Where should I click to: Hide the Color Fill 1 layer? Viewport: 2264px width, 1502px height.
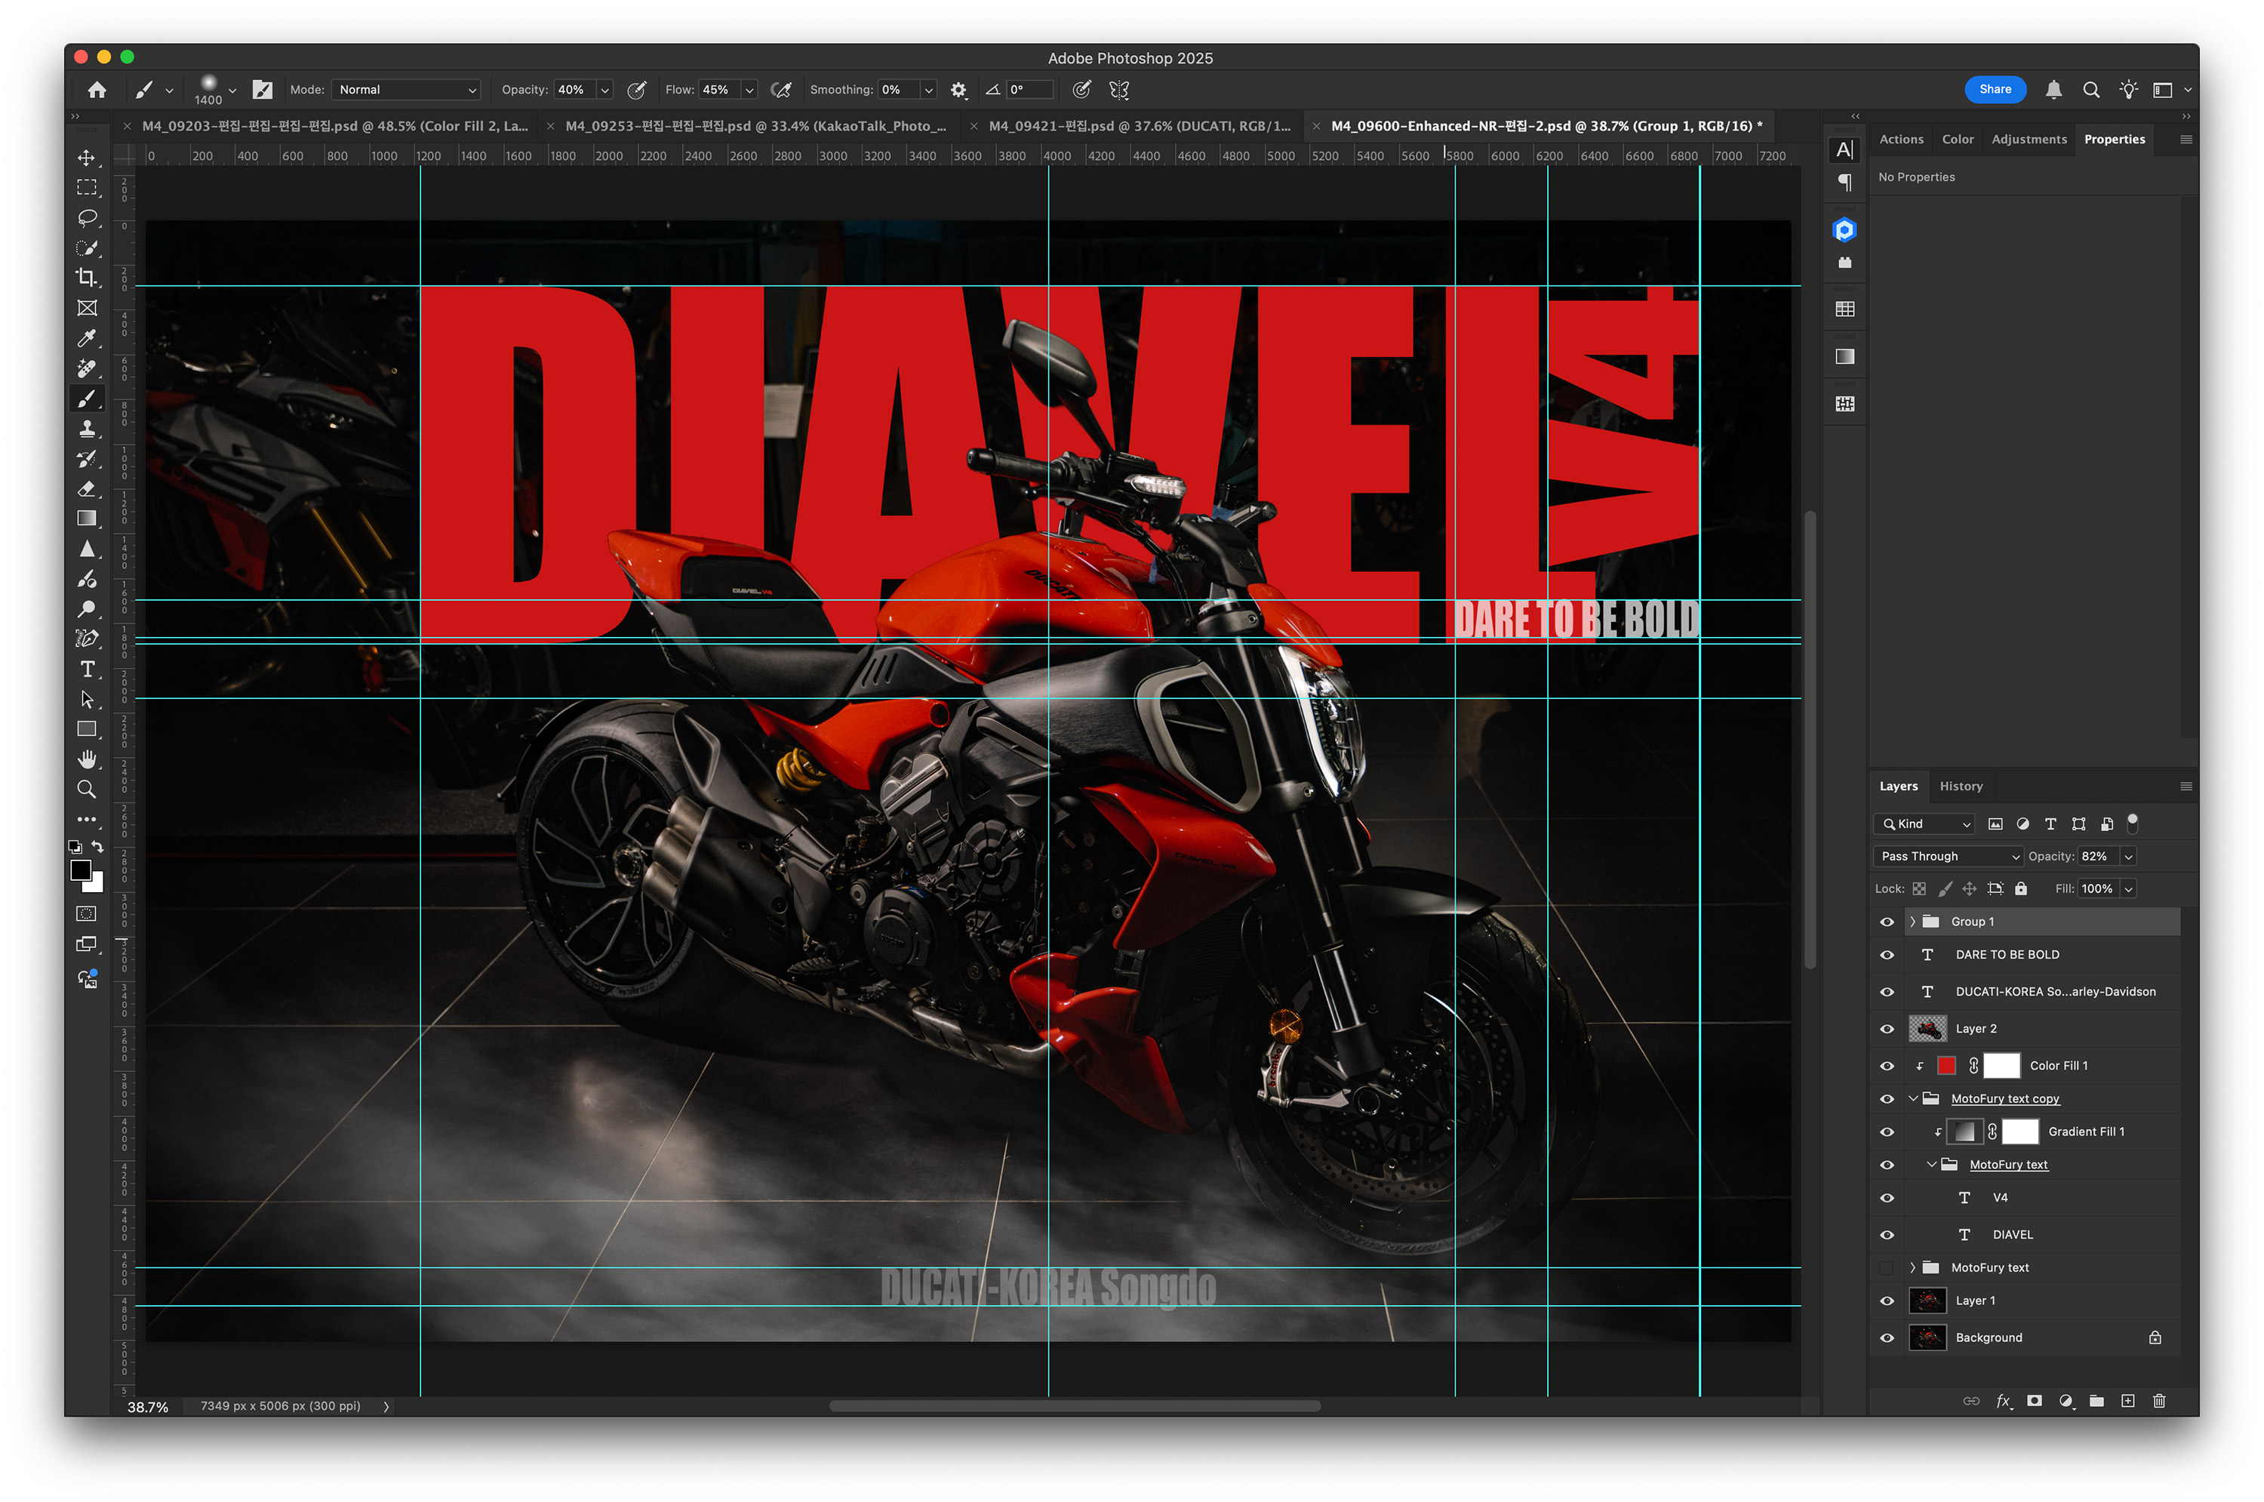coord(1887,1066)
